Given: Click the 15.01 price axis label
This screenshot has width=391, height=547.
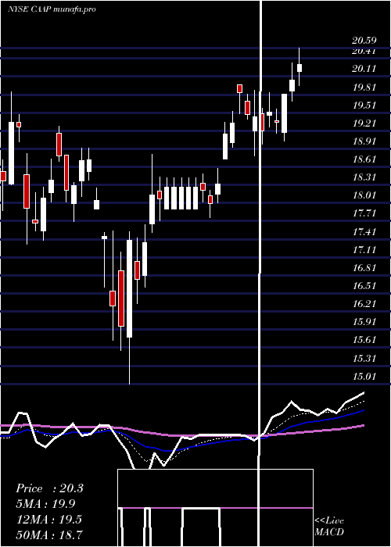Looking at the screenshot, I should [x=364, y=377].
